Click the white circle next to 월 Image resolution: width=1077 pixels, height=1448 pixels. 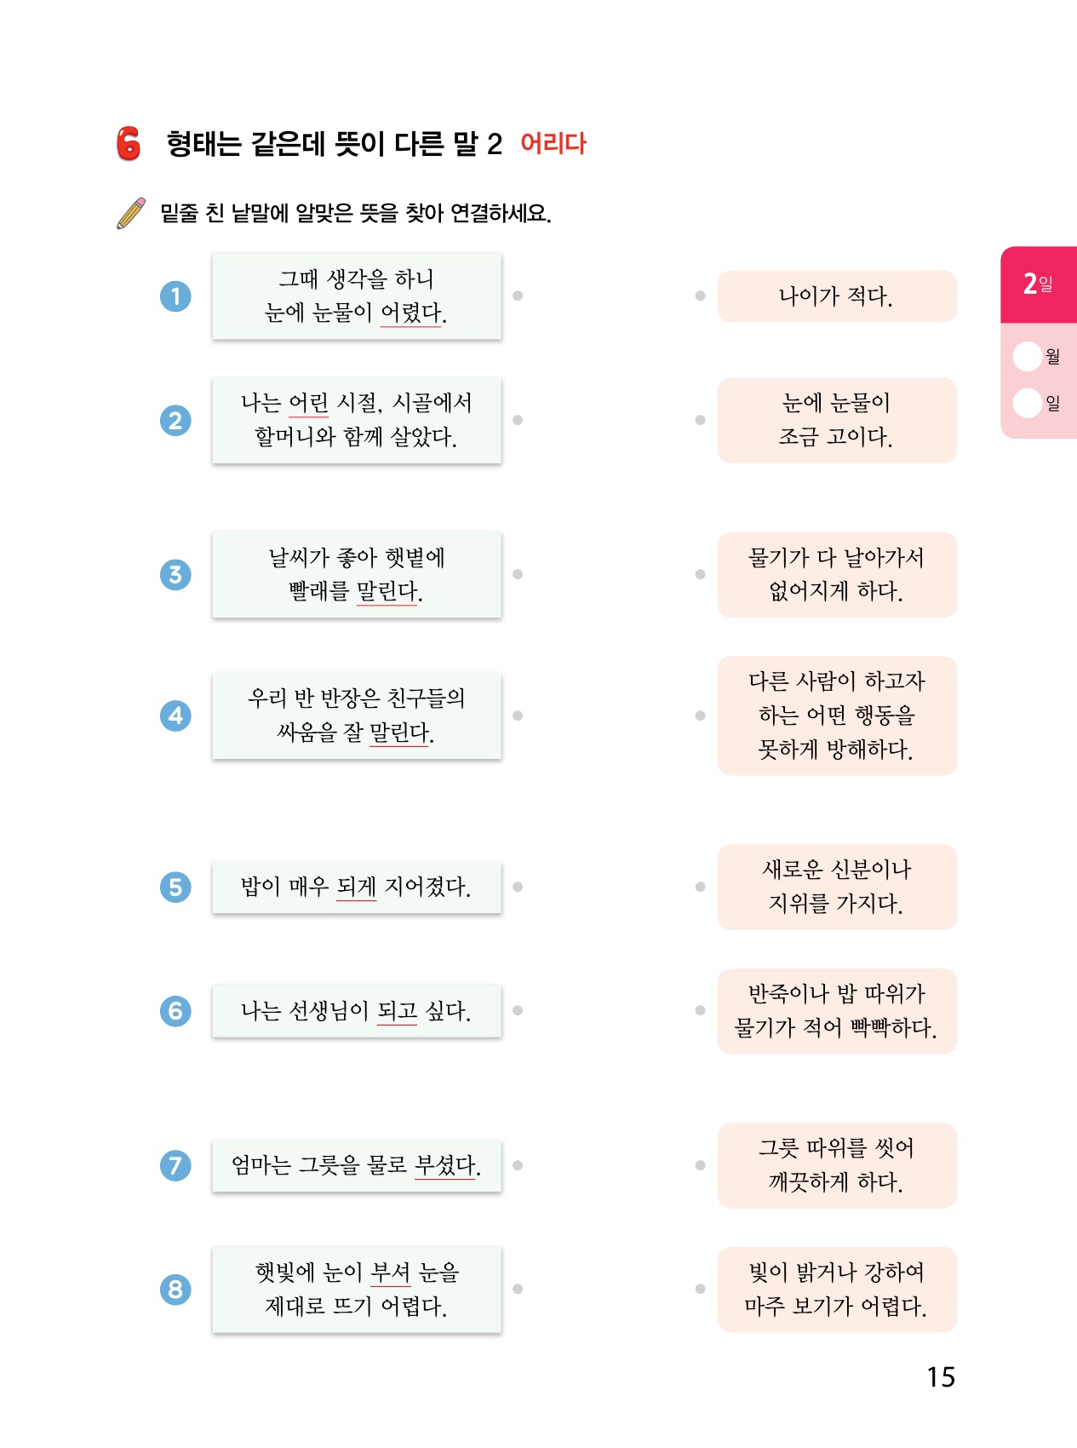click(1028, 356)
